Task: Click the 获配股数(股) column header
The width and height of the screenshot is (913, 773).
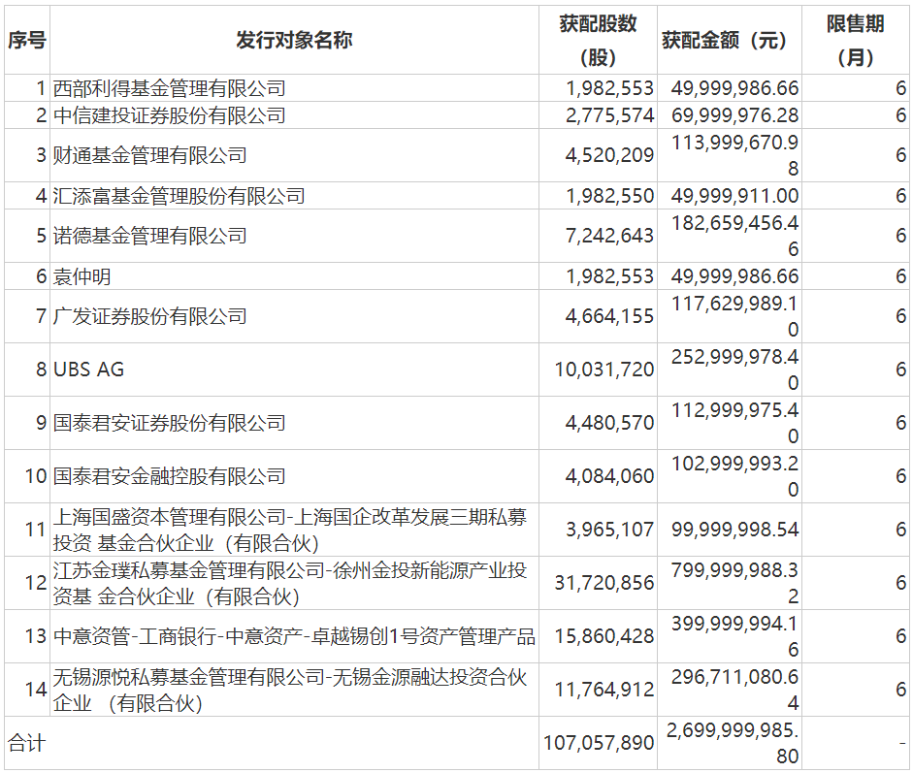Action: 598,40
